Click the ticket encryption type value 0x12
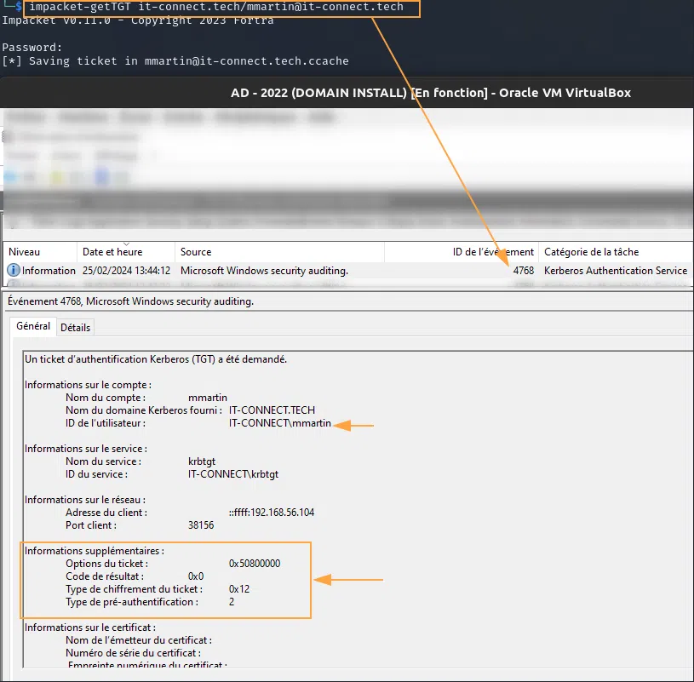 point(239,589)
